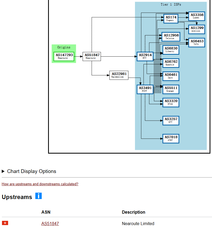The image size is (212, 228).
Task: Select the AS3257 GTT node
Action: pyautogui.click(x=171, y=120)
